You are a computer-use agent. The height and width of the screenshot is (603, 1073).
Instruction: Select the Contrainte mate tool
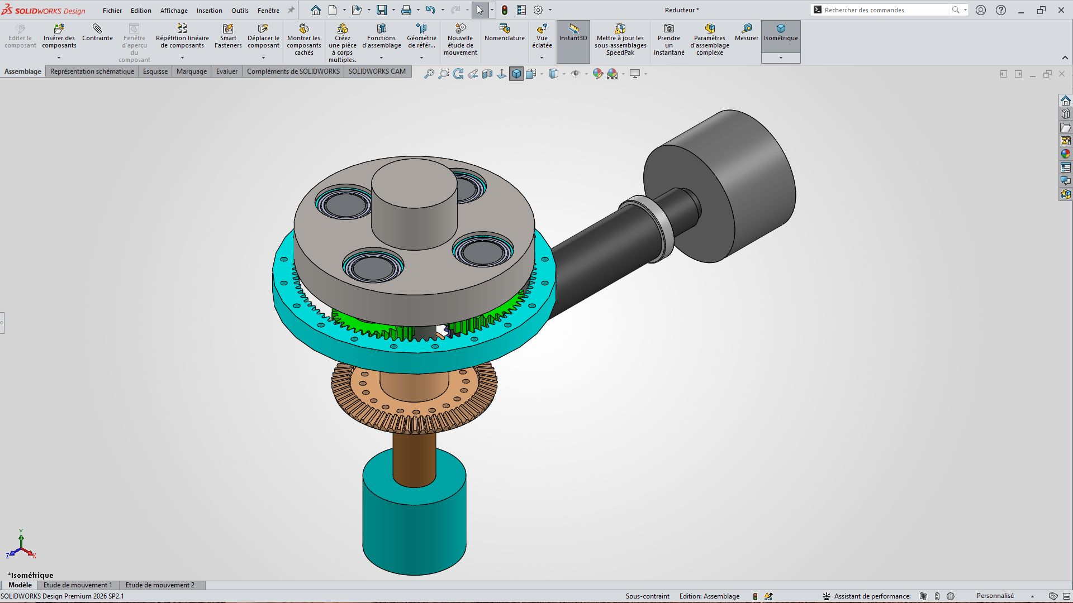[x=97, y=33]
